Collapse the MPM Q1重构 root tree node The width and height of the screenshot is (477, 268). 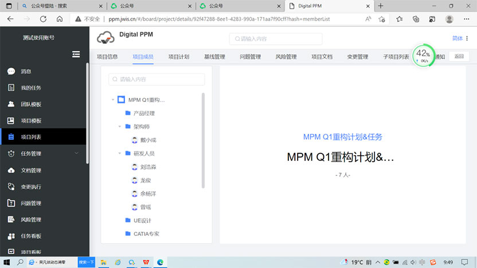click(x=113, y=100)
